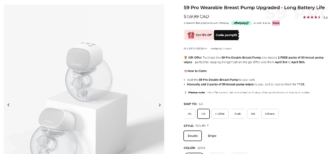Click the red gift box icon

click(x=191, y=35)
